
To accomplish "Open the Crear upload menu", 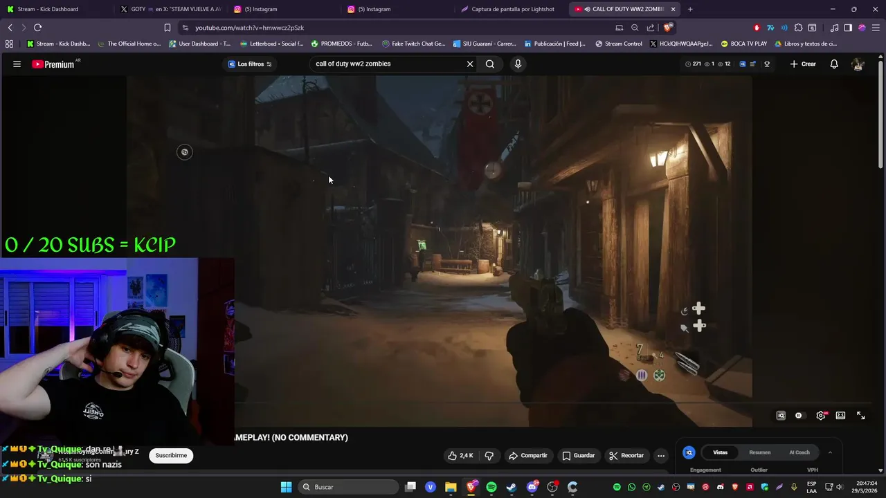I will [x=803, y=64].
